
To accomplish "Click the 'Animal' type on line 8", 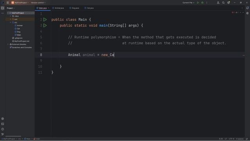I will click(x=74, y=55).
